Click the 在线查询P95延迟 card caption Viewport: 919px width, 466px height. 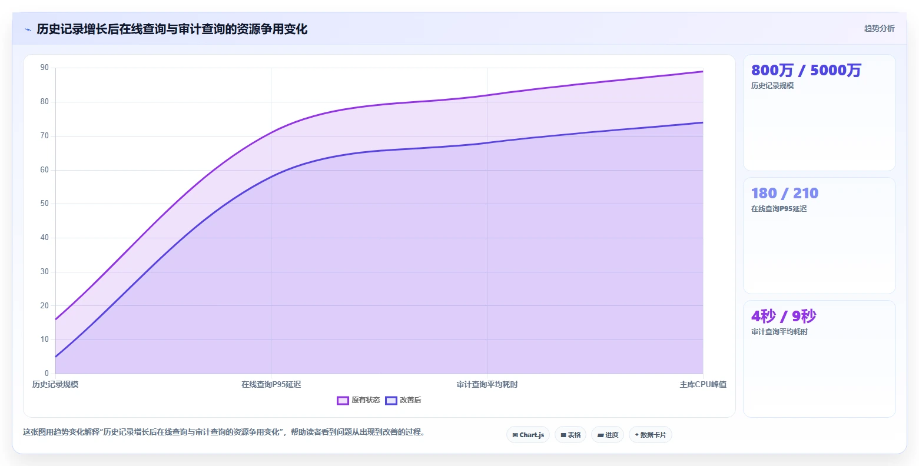click(x=779, y=209)
